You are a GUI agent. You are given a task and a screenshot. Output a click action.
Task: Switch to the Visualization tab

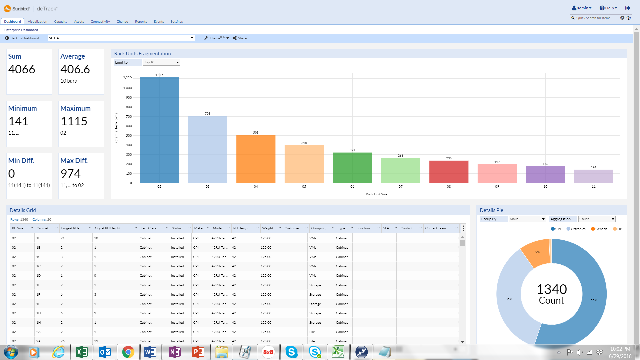(37, 22)
